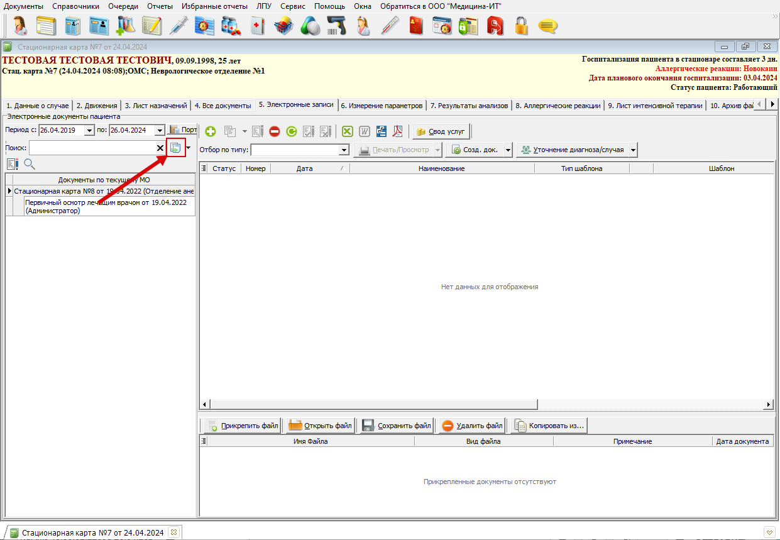Clear search with the X button
Image resolution: width=780 pixels, height=540 pixels.
tap(160, 148)
